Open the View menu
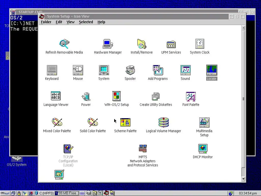This screenshot has width=261, height=196. pyautogui.click(x=71, y=22)
